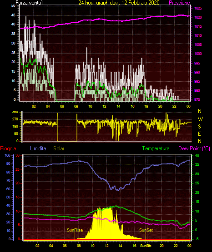This screenshot has height=252, width=212.
Task: Select the 'Solar' legend label
Action: (59, 148)
